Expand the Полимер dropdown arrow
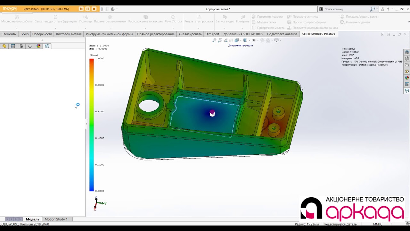The image size is (410, 231). (86, 28)
